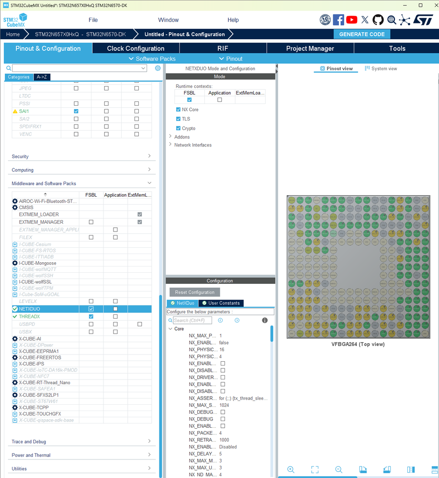Click the ST logo icon

(424, 20)
